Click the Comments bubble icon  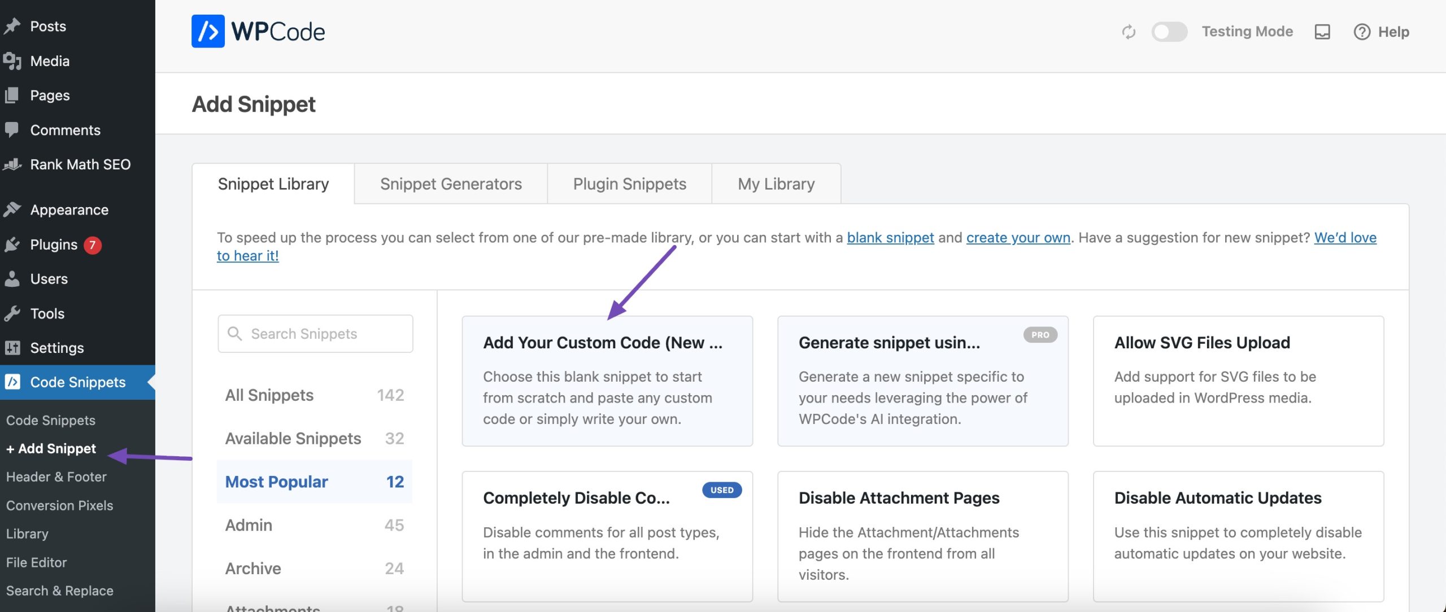(12, 130)
